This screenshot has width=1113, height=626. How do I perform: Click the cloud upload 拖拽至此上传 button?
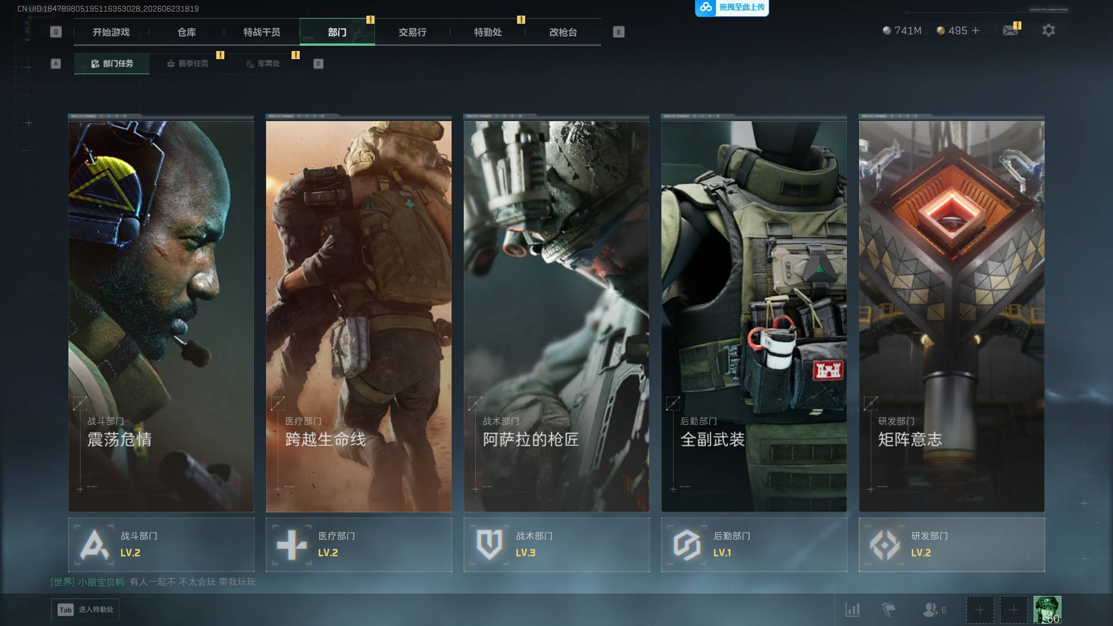click(x=732, y=8)
